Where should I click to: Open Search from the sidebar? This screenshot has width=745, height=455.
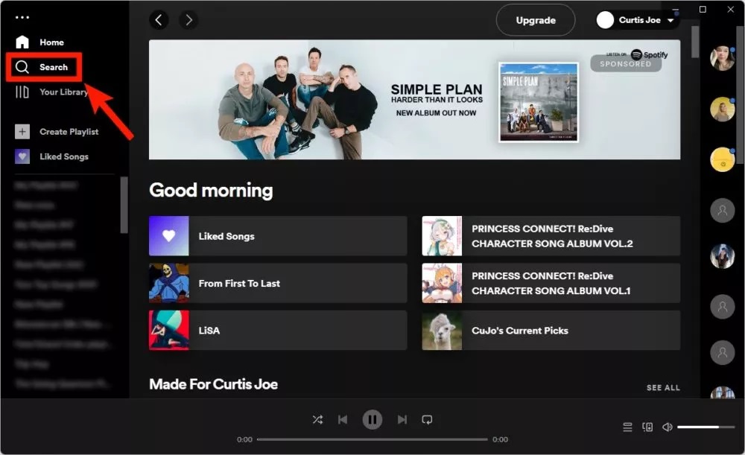pyautogui.click(x=43, y=67)
